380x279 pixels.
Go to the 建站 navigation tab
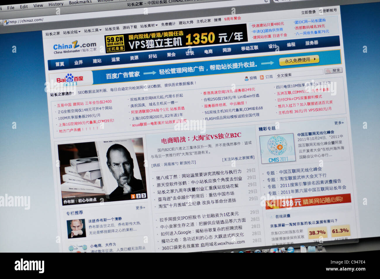tap(97, 61)
